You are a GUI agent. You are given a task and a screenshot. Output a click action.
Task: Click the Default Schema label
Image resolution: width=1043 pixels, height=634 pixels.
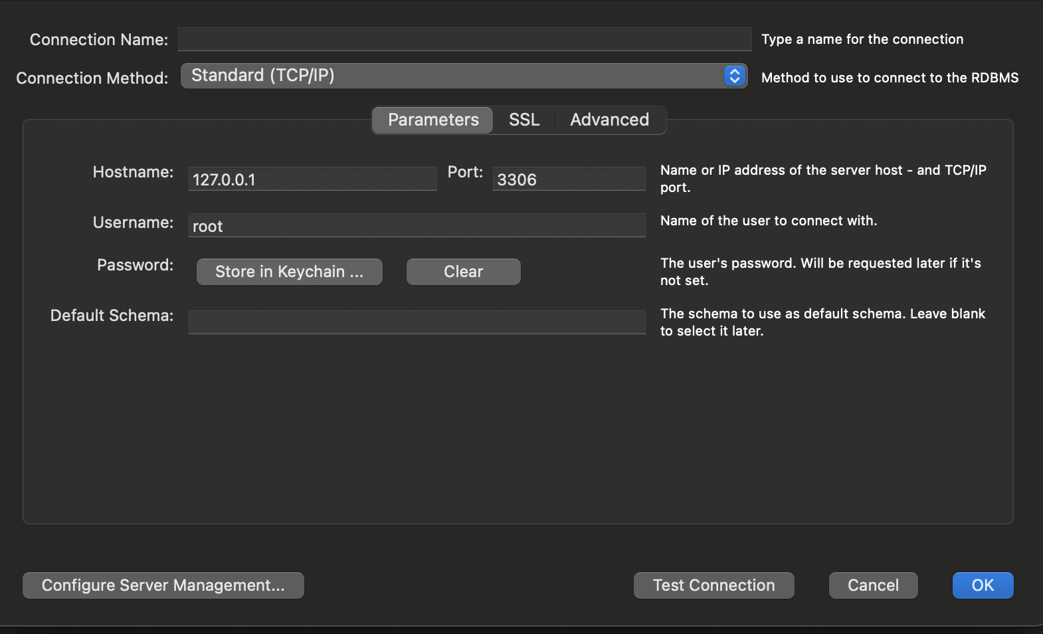point(112,316)
